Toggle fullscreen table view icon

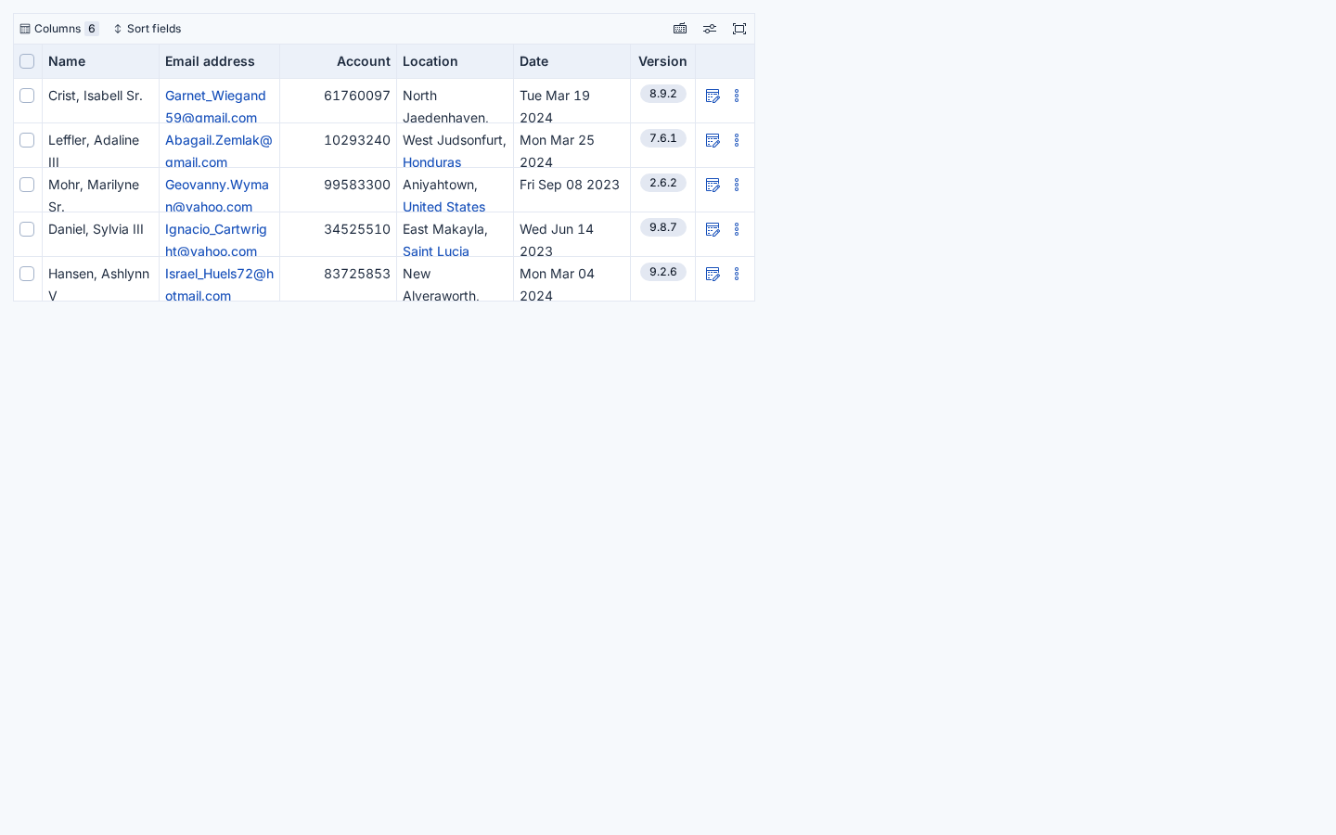click(x=739, y=29)
